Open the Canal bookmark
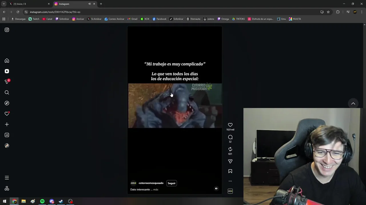The height and width of the screenshot is (205, 366). [47, 19]
